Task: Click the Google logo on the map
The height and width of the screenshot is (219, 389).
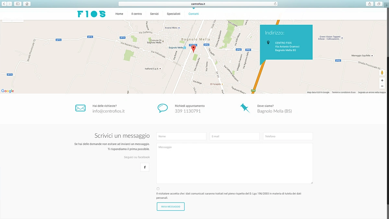Action: click(7, 91)
